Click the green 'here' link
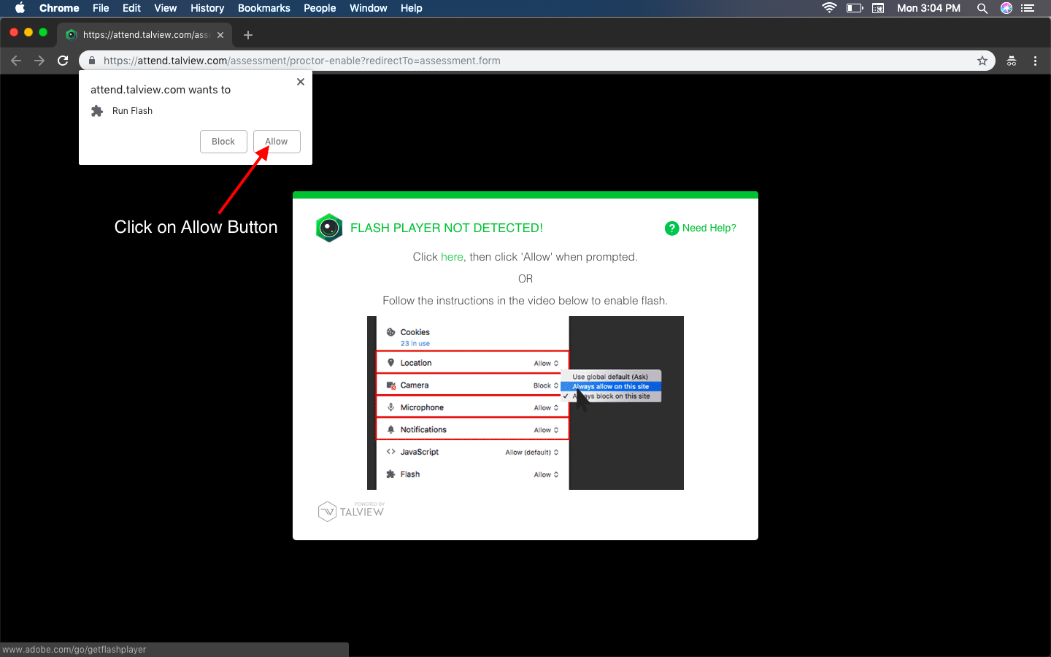Viewport: 1051px width, 657px height. 452,257
